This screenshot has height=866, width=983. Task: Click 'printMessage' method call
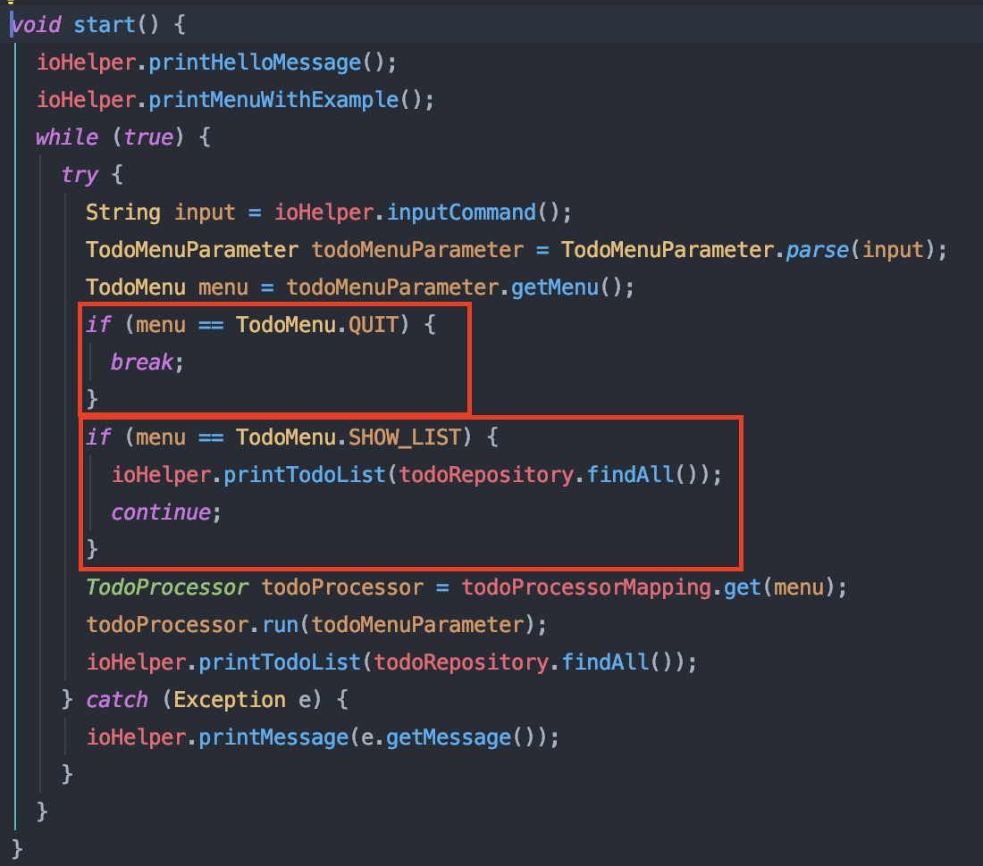point(273,737)
